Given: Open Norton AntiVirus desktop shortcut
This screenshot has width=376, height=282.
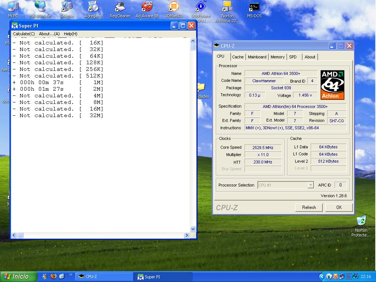Looking at the screenshot, I should point(227,7).
